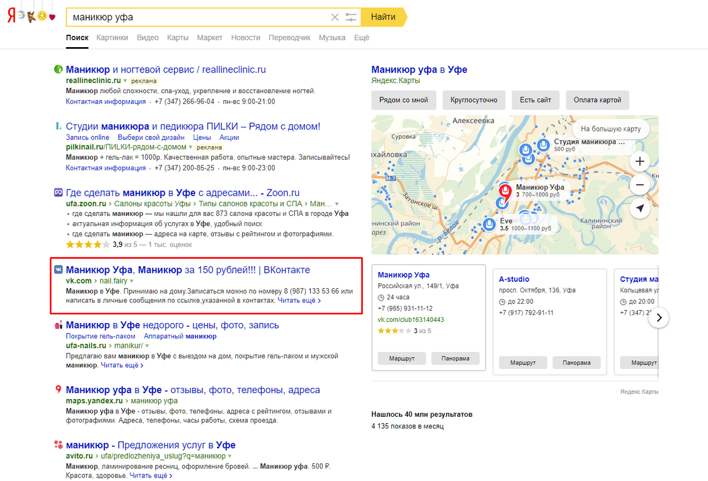708x481 pixels.
Task: Open Маникюр Уфа за 150 рублей ВКонтакте result
Action: (x=188, y=270)
